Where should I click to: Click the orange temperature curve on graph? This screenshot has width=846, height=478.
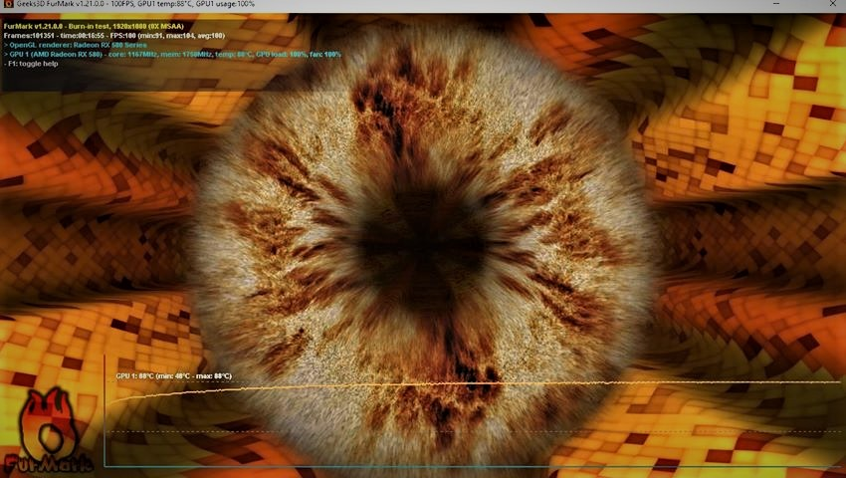(498, 383)
